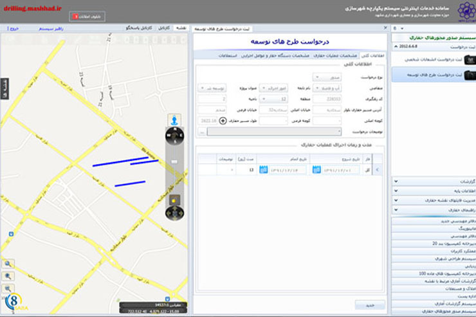Expand مدیریت فایلهای نقشه حفاری section
Screen dimensions: 476x317
pyautogui.click(x=434, y=200)
